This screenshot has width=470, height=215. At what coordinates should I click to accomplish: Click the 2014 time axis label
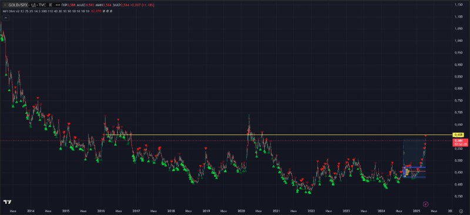[31, 211]
